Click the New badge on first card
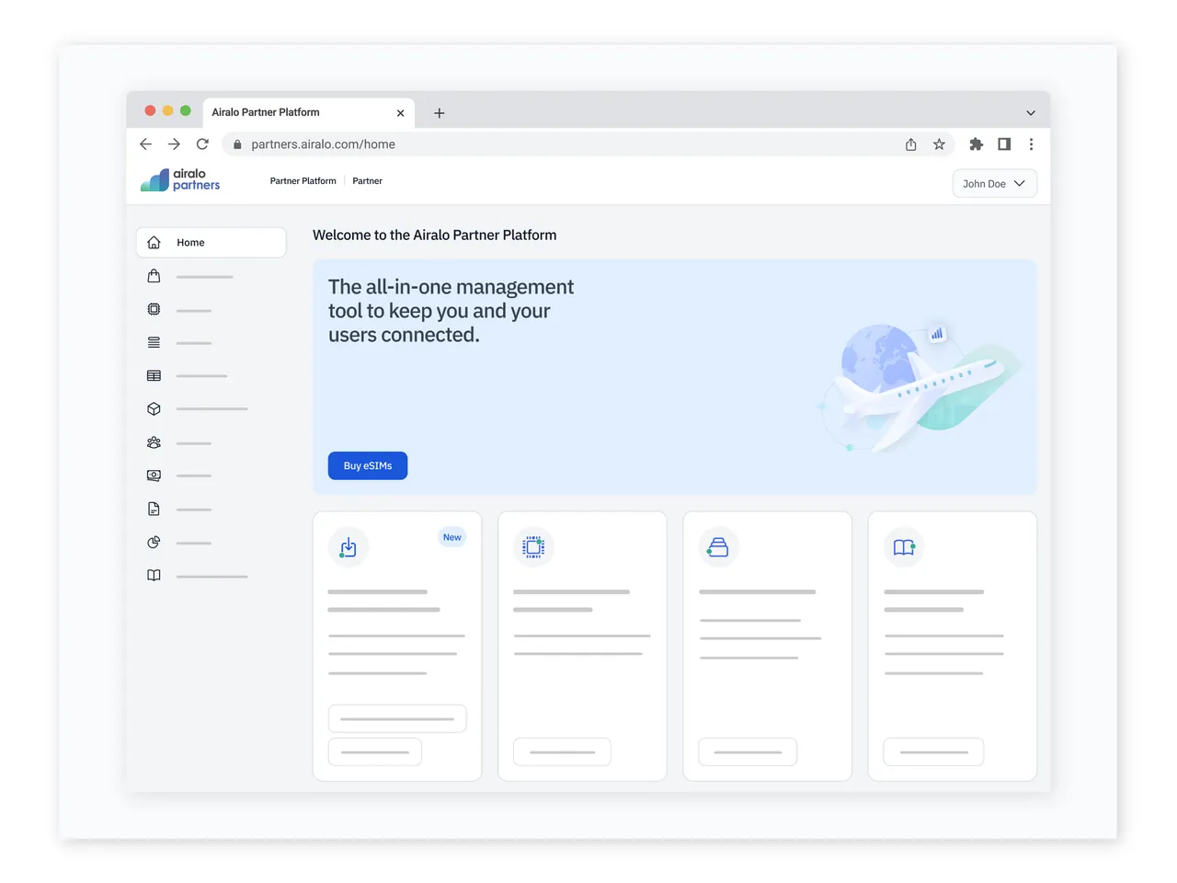The width and height of the screenshot is (1177, 883). point(452,537)
